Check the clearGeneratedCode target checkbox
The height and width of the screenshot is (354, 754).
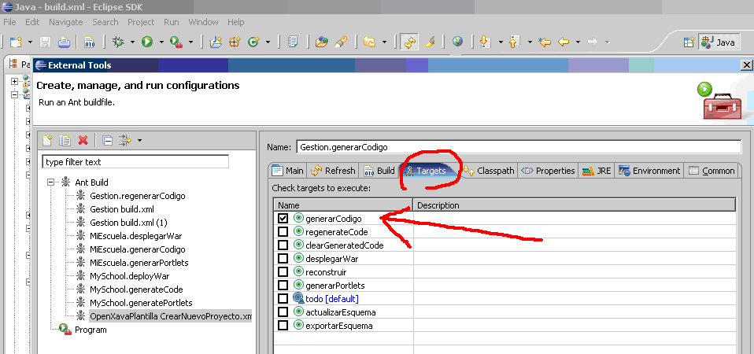(283, 245)
